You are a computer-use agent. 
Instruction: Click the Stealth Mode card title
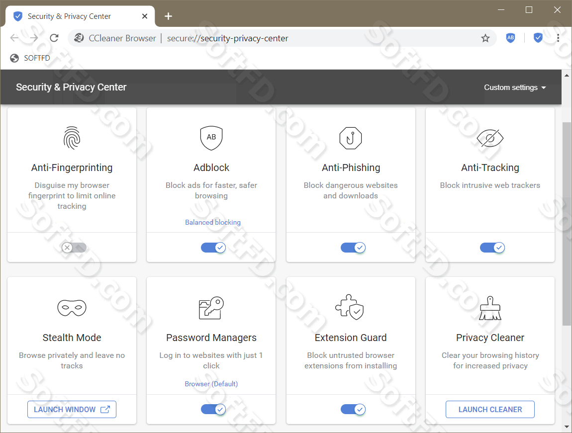point(72,338)
